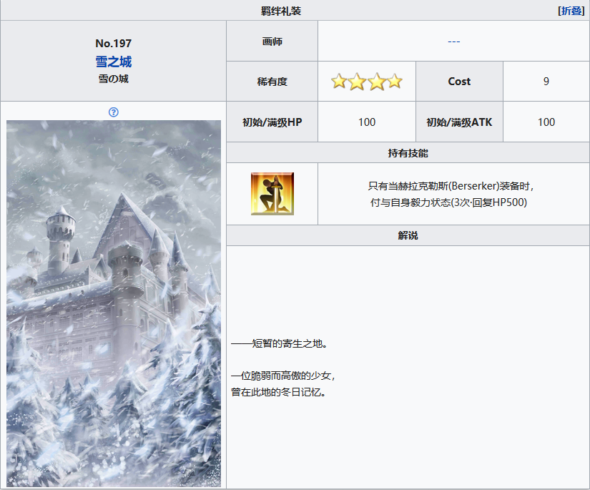Click the fourth rarity star
590x490 pixels.
click(394, 82)
